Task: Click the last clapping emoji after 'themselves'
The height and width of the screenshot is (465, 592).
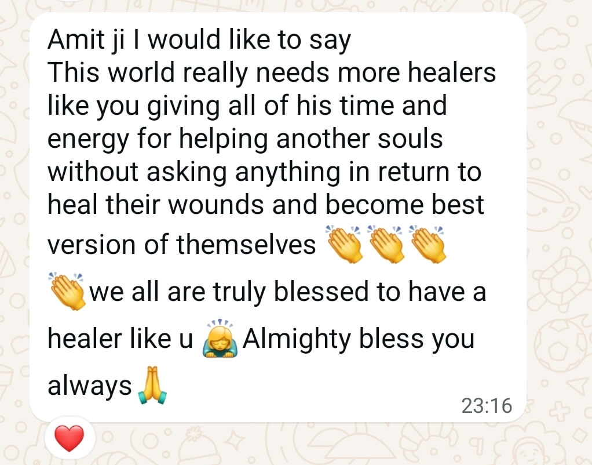Action: (427, 244)
